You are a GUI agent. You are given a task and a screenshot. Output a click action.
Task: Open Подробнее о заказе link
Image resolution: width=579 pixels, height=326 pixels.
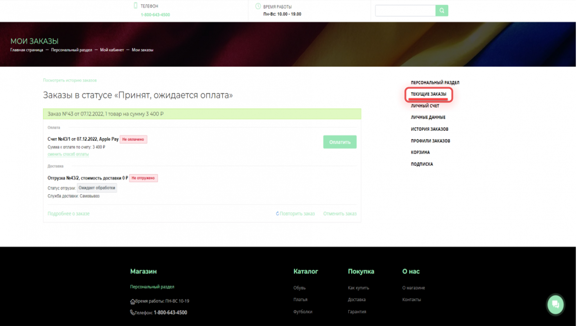tap(69, 214)
